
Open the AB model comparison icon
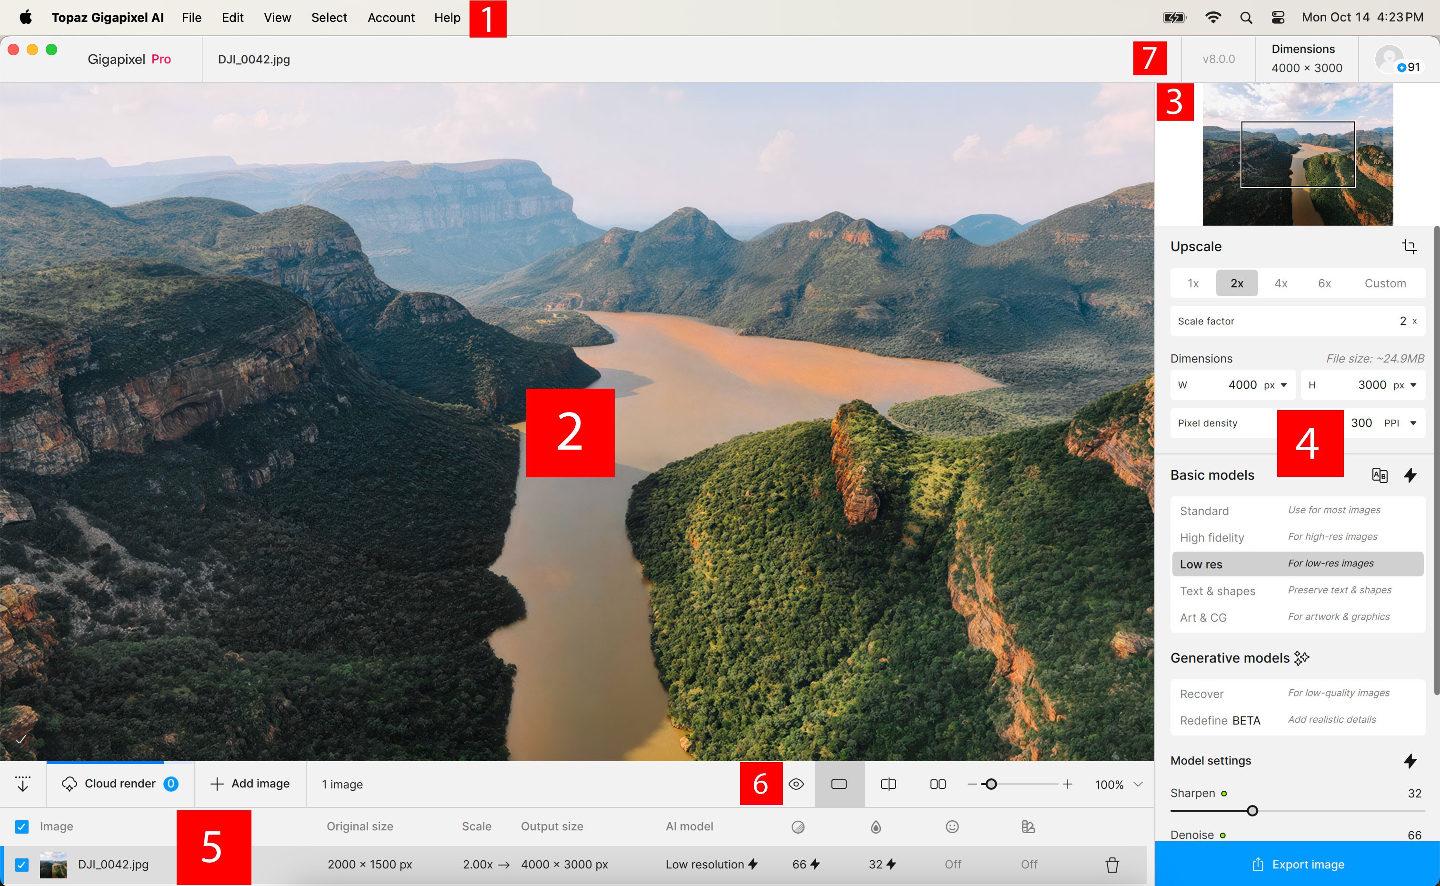click(x=1379, y=475)
